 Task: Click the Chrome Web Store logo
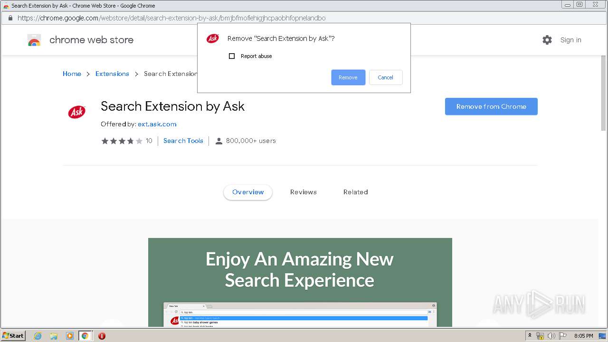[x=34, y=40]
